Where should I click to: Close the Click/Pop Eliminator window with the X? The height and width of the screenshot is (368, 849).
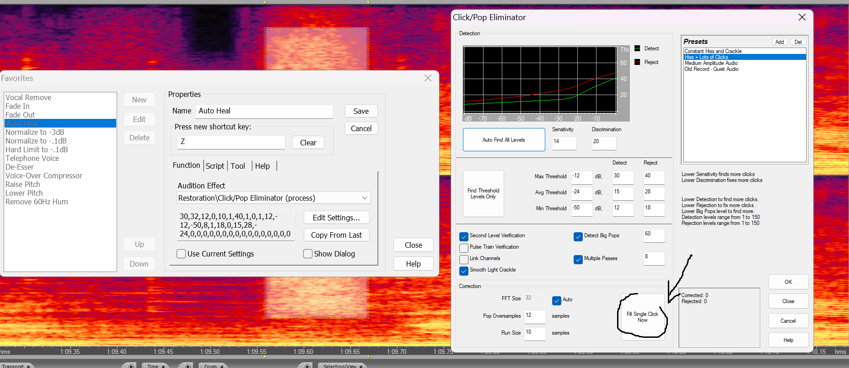tap(802, 17)
